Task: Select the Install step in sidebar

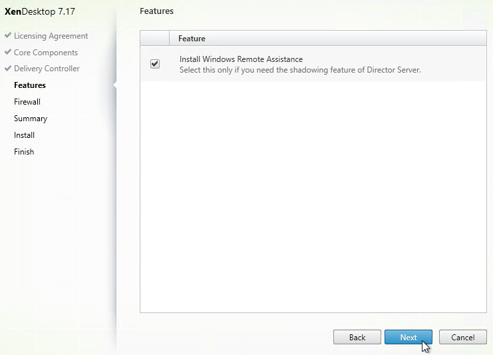Action: (x=24, y=135)
